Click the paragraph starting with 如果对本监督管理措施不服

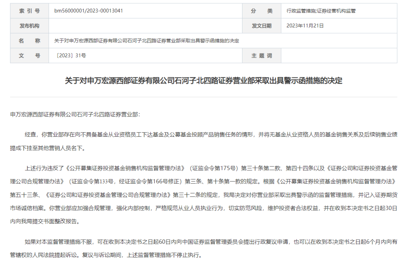coord(203,249)
